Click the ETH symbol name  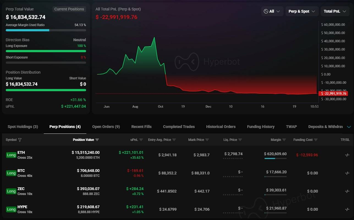[x=21, y=152]
